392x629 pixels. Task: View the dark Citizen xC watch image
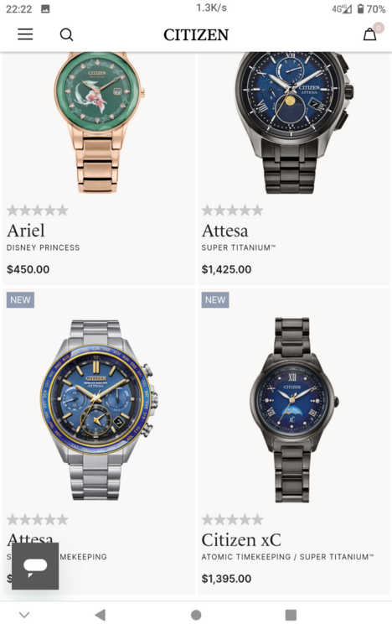point(294,409)
